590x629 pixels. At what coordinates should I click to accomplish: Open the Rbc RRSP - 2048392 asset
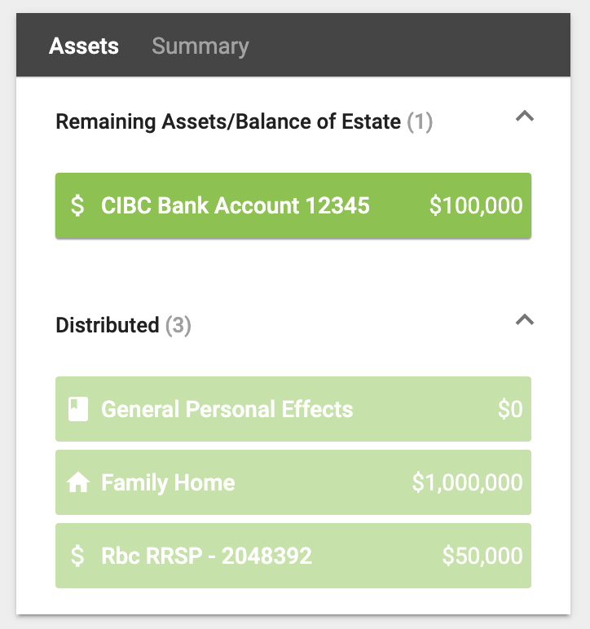coord(293,556)
